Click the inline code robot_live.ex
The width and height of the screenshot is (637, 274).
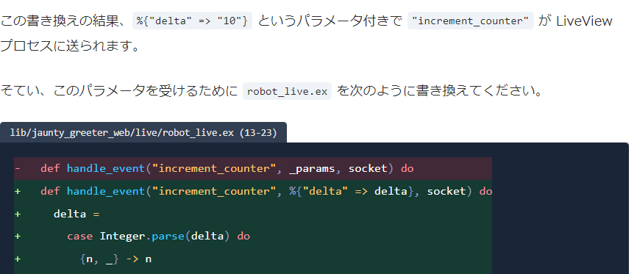click(287, 91)
